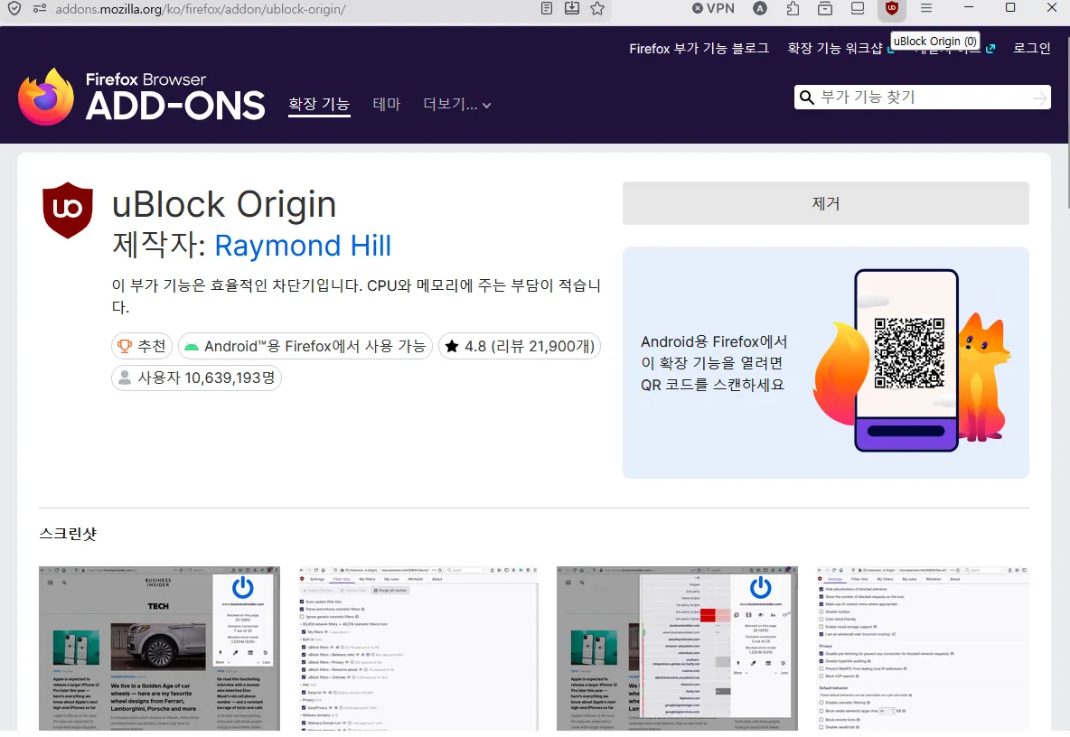Click the save page download icon in address bar

(x=572, y=8)
